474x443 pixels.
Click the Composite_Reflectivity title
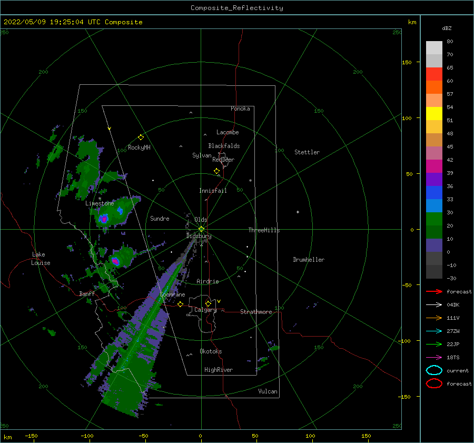pos(236,8)
